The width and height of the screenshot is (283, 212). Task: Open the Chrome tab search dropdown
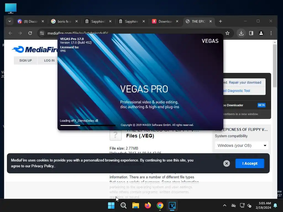(10, 21)
